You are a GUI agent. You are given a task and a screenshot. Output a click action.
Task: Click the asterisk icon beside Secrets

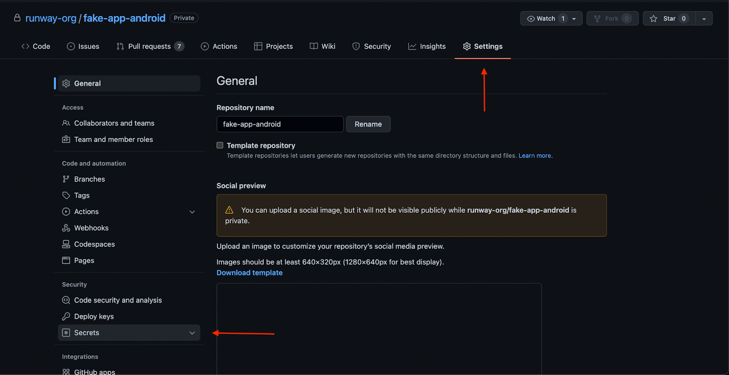(66, 333)
